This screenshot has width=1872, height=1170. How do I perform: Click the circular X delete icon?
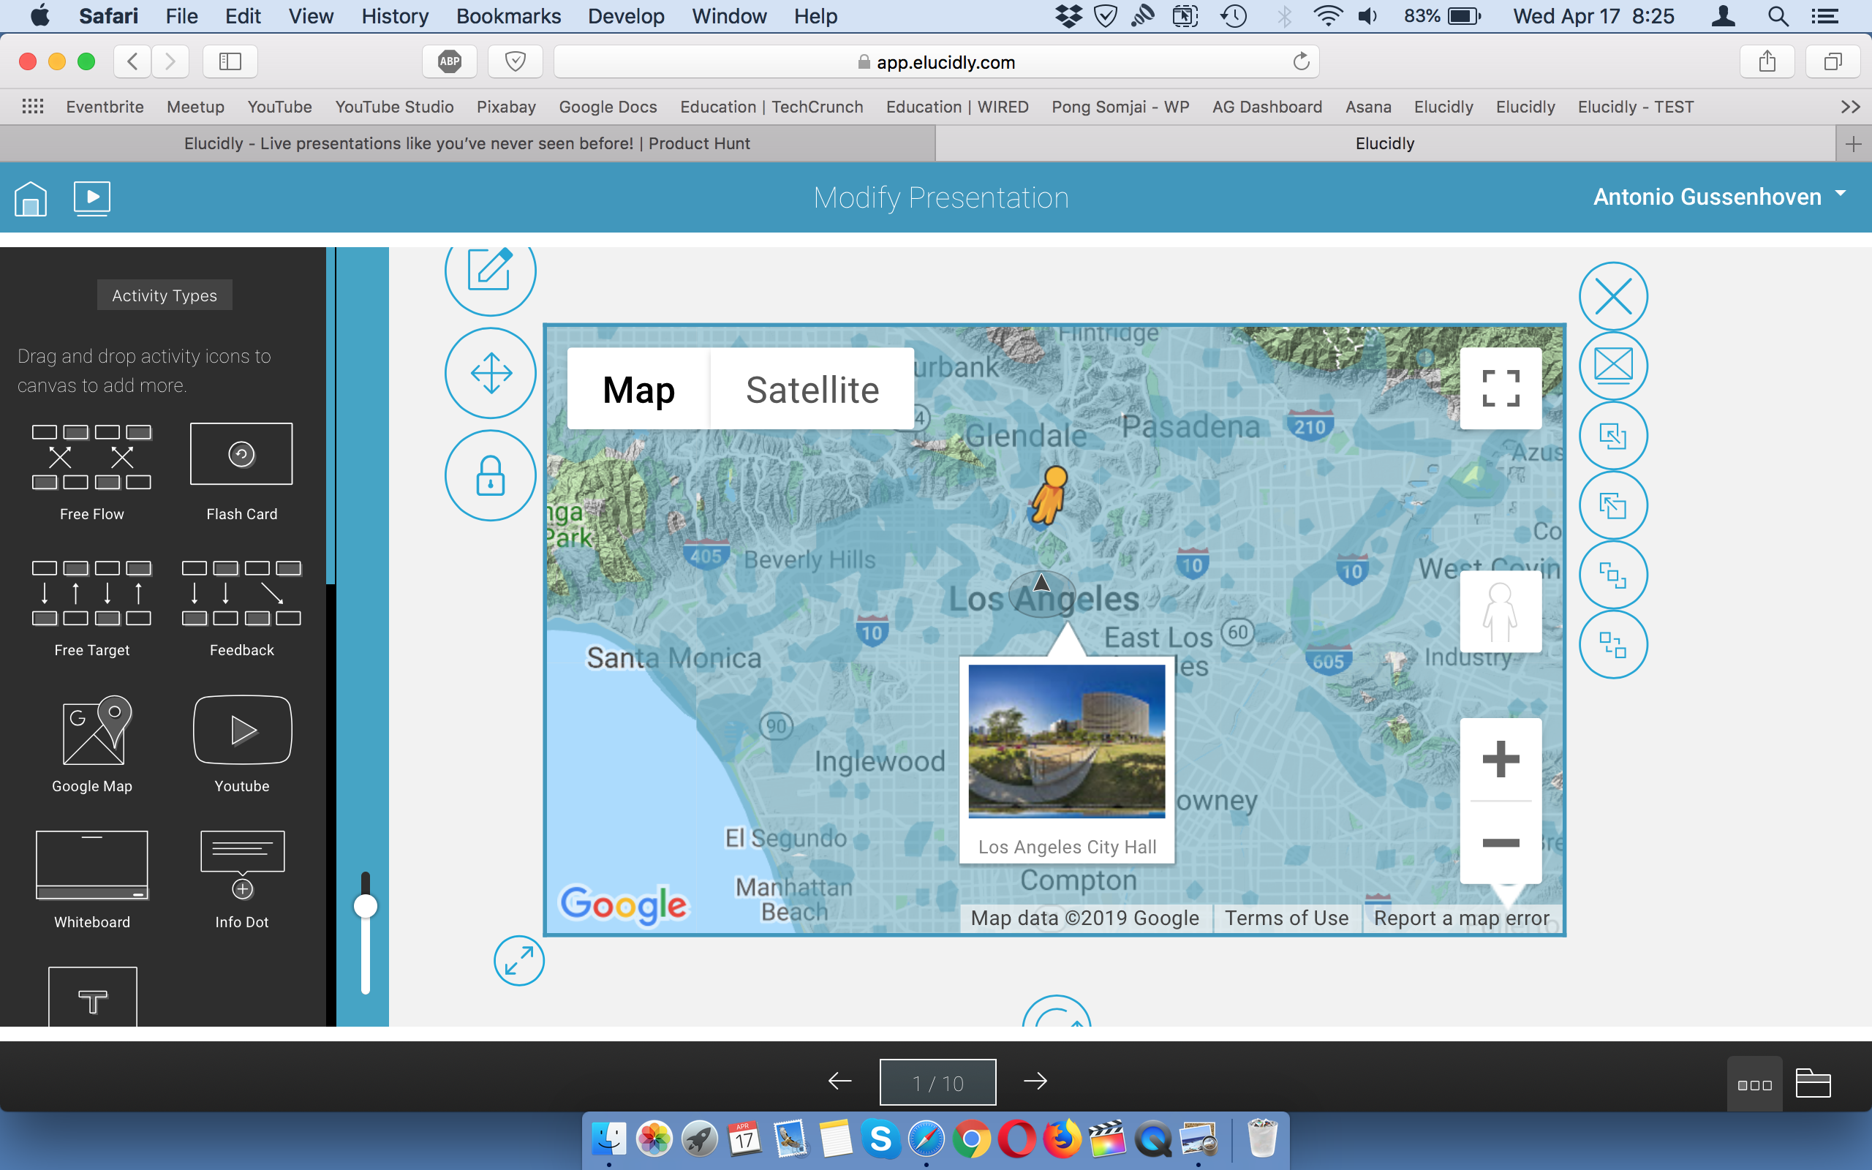click(1613, 296)
